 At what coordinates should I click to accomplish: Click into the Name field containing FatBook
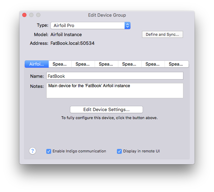(x=115, y=76)
